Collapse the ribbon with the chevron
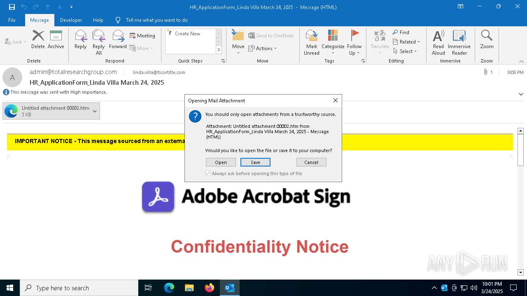 pyautogui.click(x=521, y=61)
